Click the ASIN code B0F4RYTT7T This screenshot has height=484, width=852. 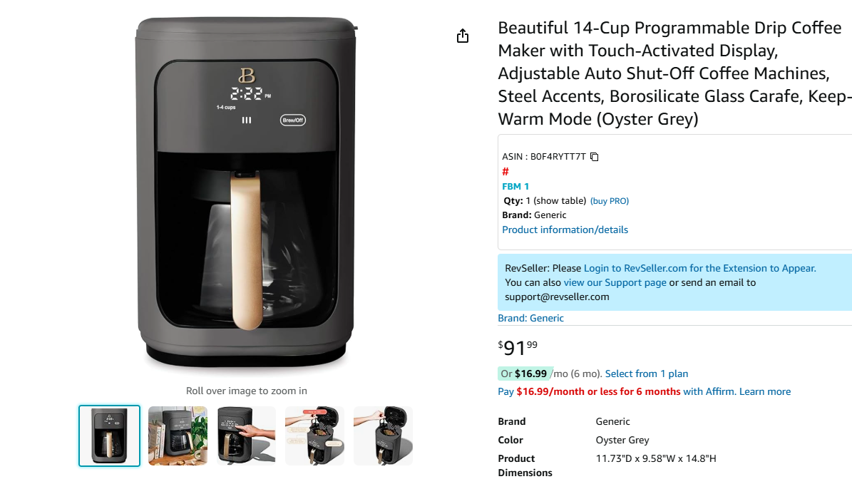click(558, 157)
